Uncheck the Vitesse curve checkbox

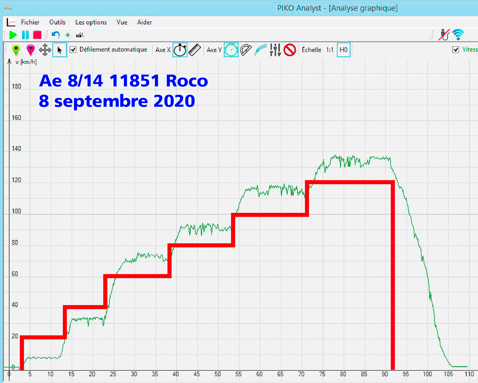coord(456,49)
